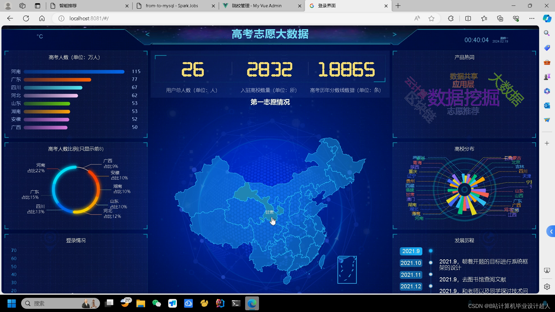The width and height of the screenshot is (555, 312).
Task: Click left chevron beside dashboard title
Action: (x=148, y=34)
